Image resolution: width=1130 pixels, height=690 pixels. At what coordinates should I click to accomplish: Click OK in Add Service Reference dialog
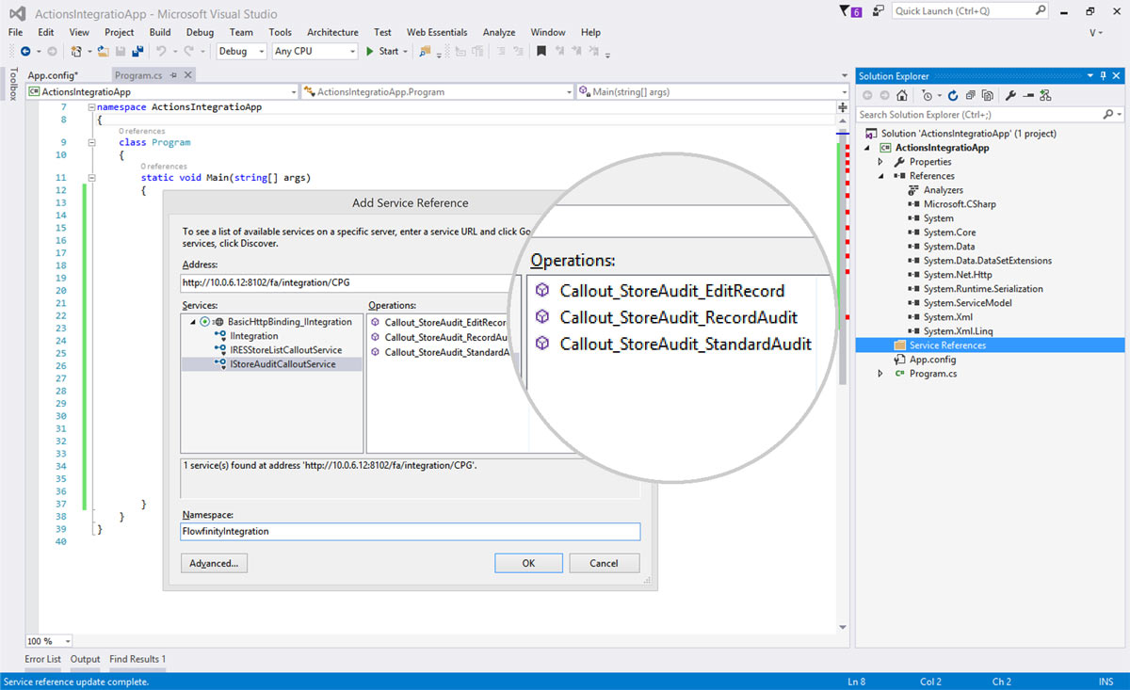(528, 563)
